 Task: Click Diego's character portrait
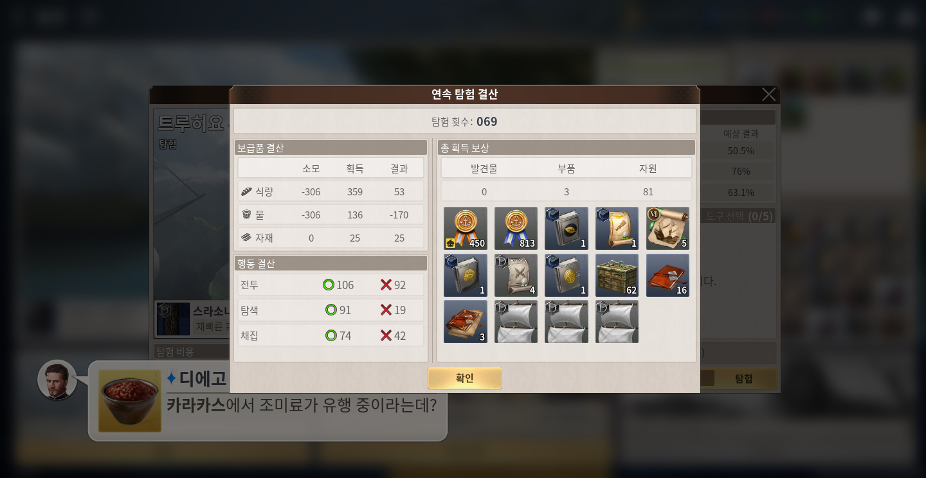pos(57,380)
